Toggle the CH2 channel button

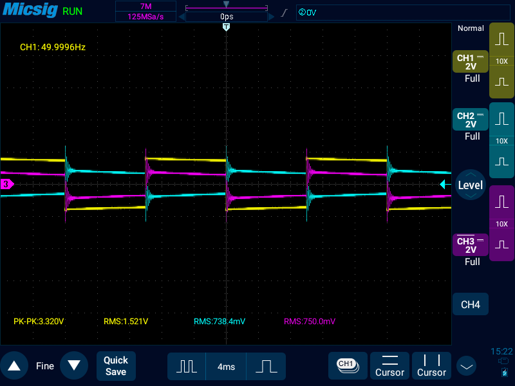[471, 120]
